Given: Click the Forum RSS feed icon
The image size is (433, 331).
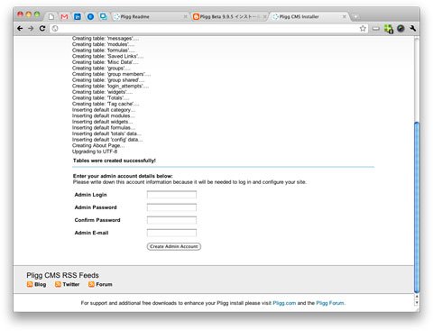Looking at the screenshot, I should pyautogui.click(x=91, y=284).
